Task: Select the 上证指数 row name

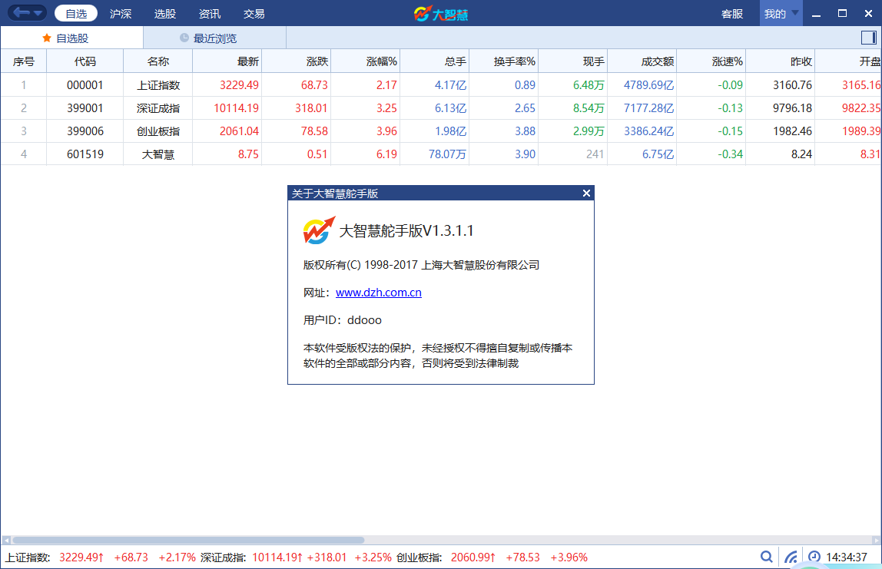Action: (x=158, y=85)
